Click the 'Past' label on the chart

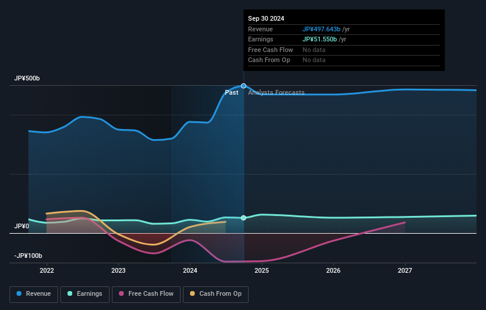(x=231, y=92)
